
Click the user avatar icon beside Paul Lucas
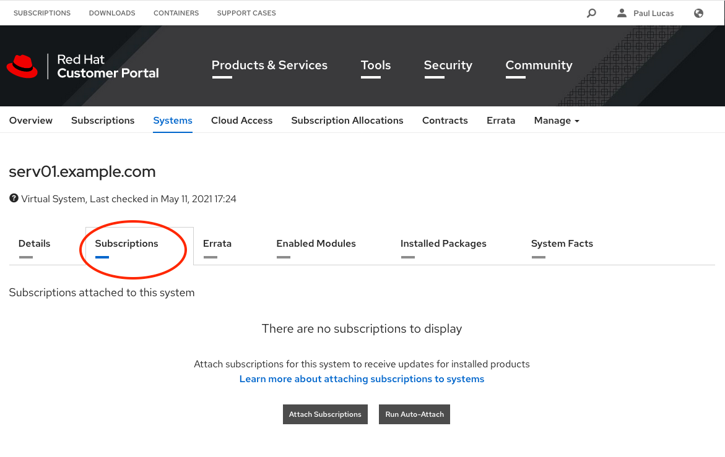point(622,13)
